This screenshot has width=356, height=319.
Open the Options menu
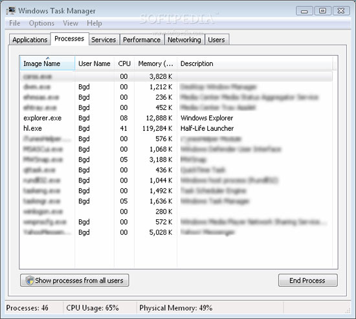(x=41, y=23)
